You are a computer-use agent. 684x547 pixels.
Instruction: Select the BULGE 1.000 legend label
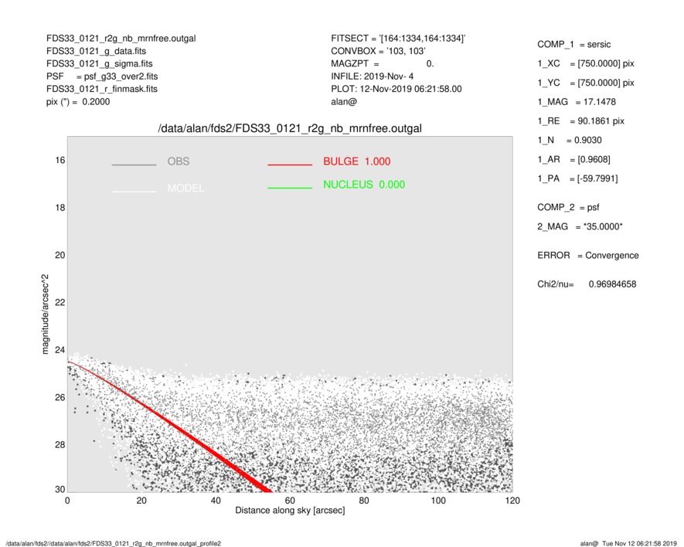[356, 161]
